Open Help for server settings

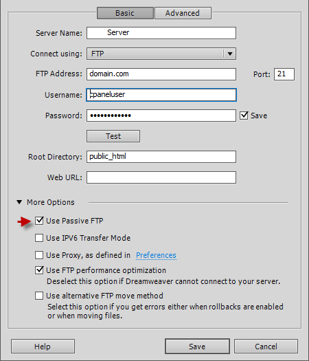[43, 347]
